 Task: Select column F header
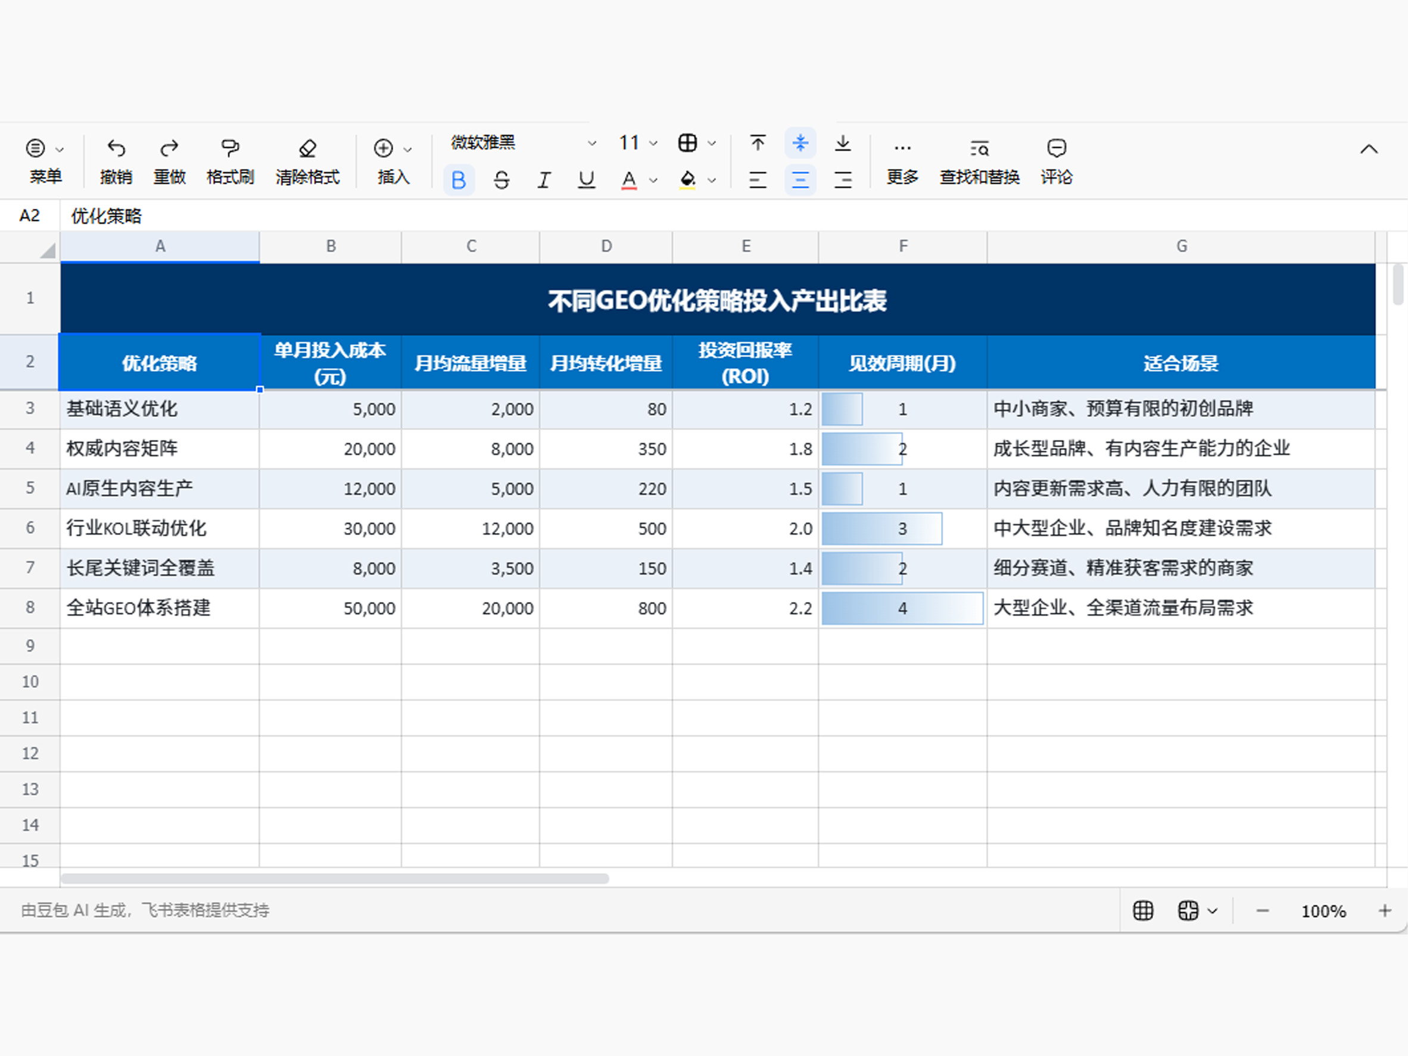coord(902,247)
